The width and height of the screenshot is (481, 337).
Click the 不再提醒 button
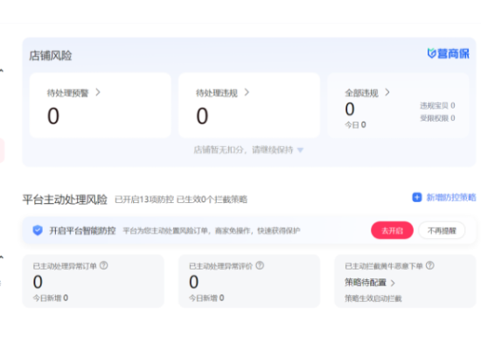click(x=442, y=230)
